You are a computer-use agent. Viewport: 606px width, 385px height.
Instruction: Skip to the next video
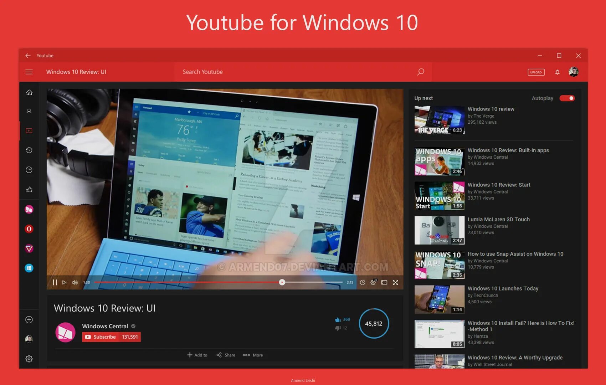[x=65, y=282]
